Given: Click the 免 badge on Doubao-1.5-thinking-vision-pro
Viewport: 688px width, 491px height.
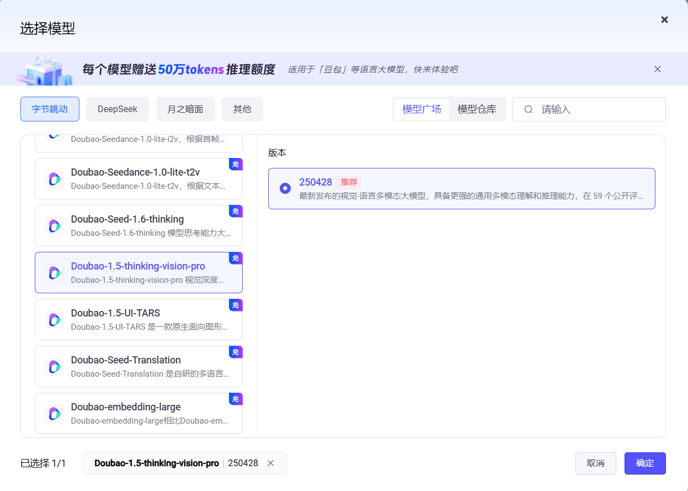Looking at the screenshot, I should pos(236,258).
